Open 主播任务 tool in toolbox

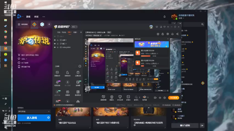(78, 74)
